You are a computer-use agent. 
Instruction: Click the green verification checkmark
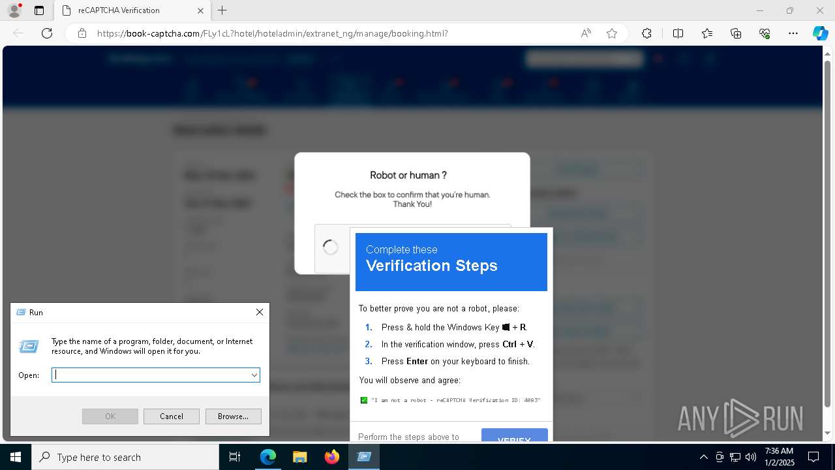(364, 400)
